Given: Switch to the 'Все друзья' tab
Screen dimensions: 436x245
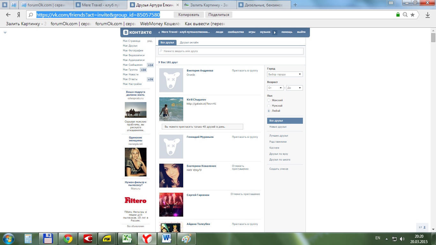Looking at the screenshot, I should point(167,42).
